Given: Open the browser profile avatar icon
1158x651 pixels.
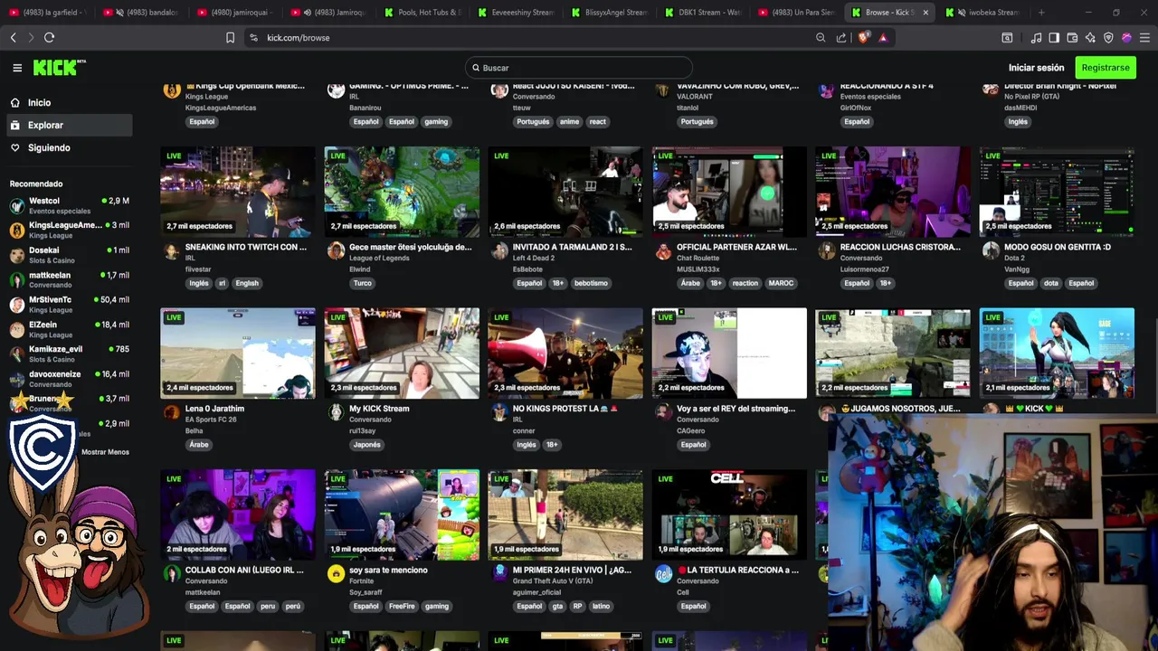Looking at the screenshot, I should pyautogui.click(x=1126, y=37).
